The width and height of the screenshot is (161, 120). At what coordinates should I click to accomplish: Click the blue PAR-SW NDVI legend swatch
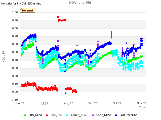coord(116,115)
